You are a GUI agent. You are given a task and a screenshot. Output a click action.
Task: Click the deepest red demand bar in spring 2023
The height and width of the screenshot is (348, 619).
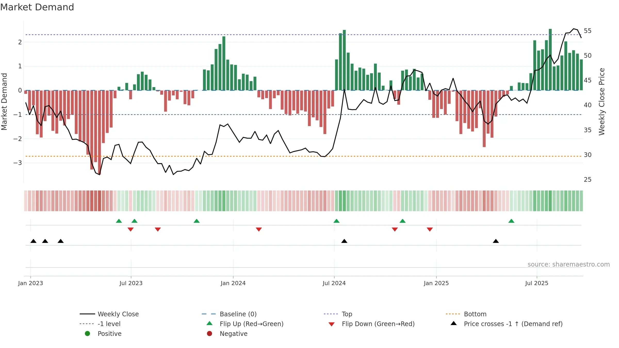[x=100, y=132]
